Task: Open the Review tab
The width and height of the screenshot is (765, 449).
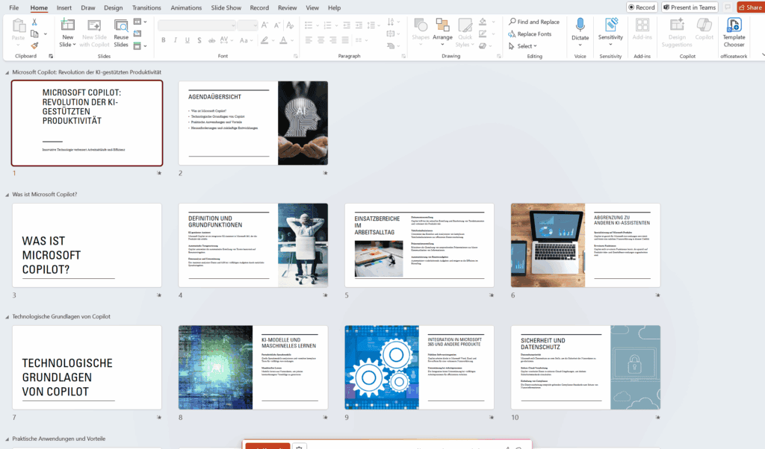Action: click(x=288, y=7)
